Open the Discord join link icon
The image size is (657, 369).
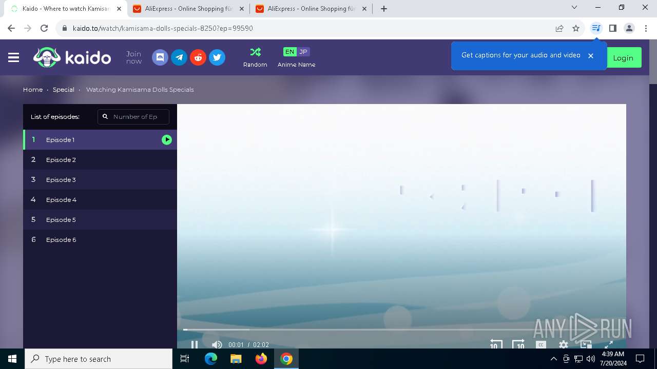tap(160, 57)
